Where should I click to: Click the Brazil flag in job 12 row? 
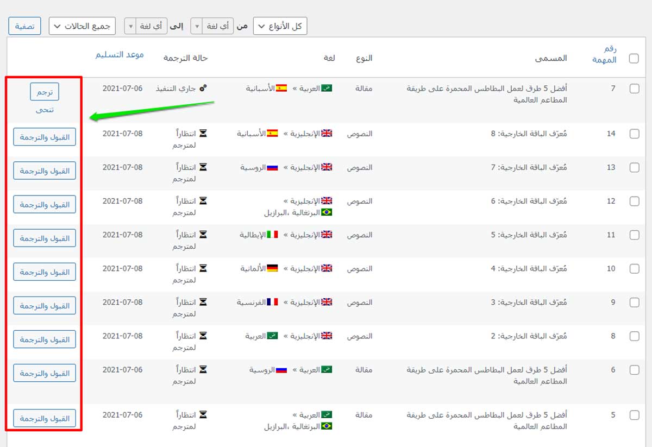[327, 212]
